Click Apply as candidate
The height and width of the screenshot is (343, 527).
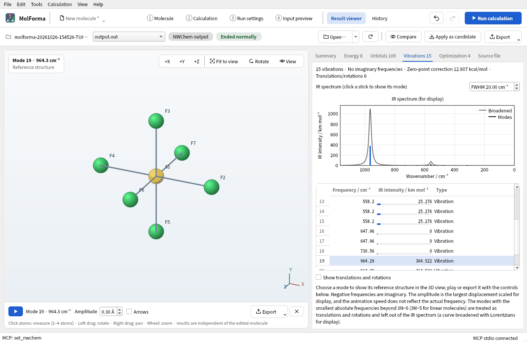click(453, 37)
